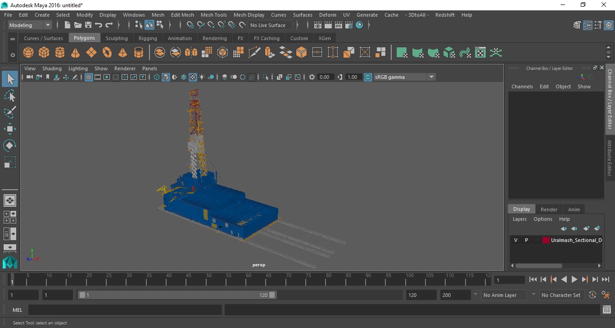Switch to the Sculpting shelf tab

(x=117, y=38)
